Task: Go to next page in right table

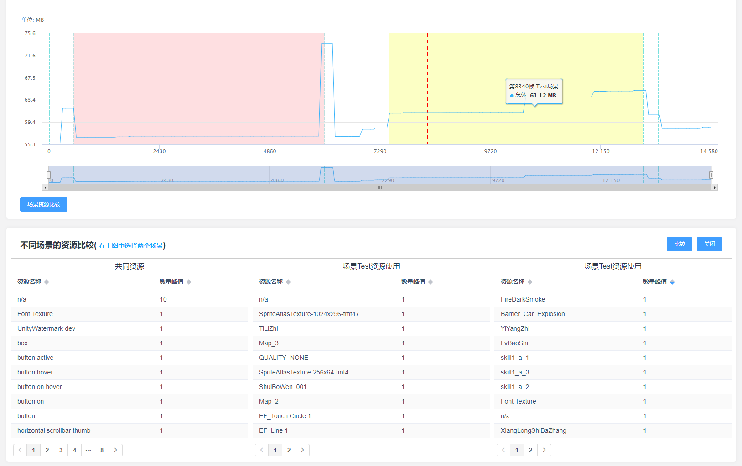Action: [544, 450]
